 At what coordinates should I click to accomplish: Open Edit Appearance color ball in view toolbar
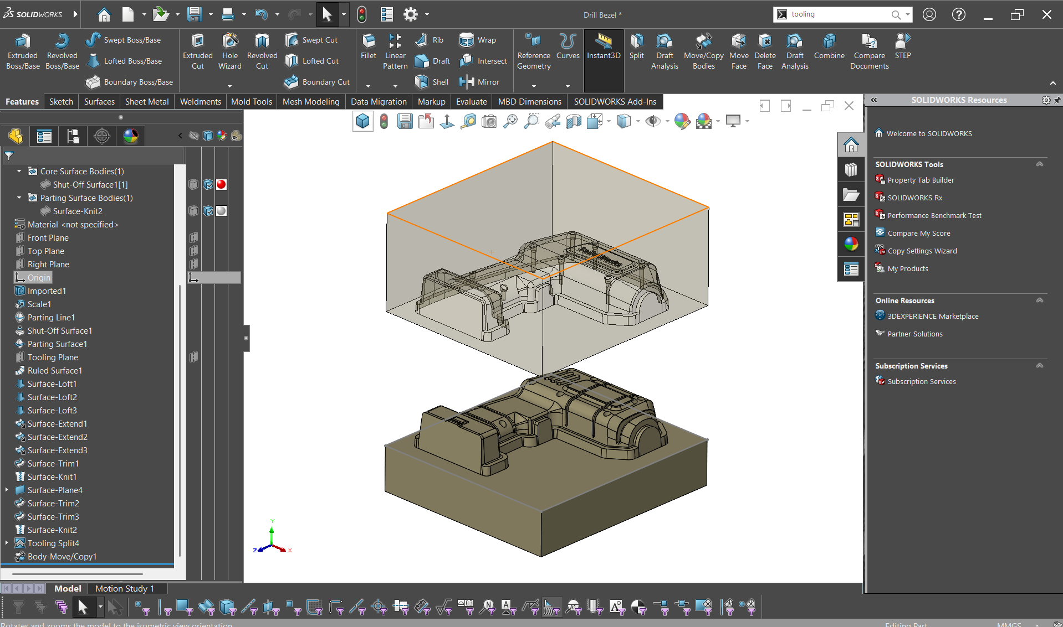pyautogui.click(x=682, y=121)
